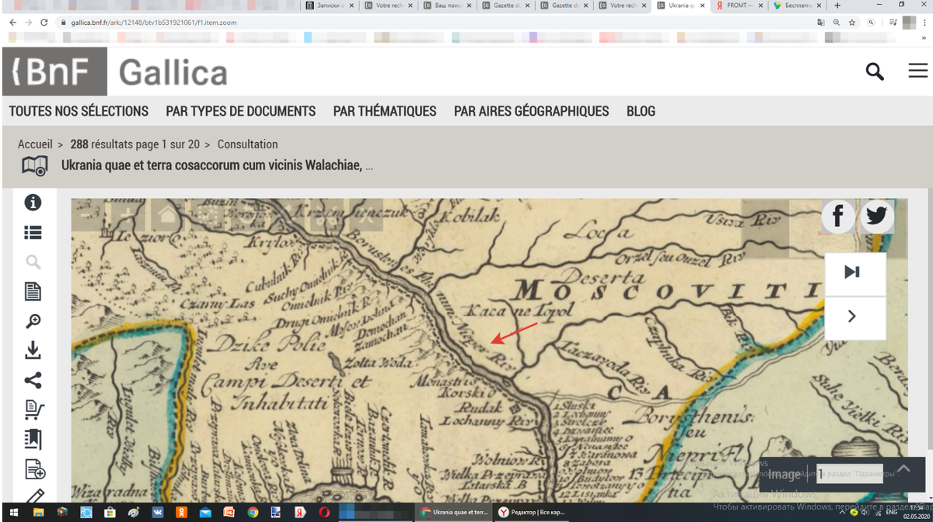Screen dimensions: 933x522
Task: Jump to last image button
Action: pyautogui.click(x=852, y=272)
